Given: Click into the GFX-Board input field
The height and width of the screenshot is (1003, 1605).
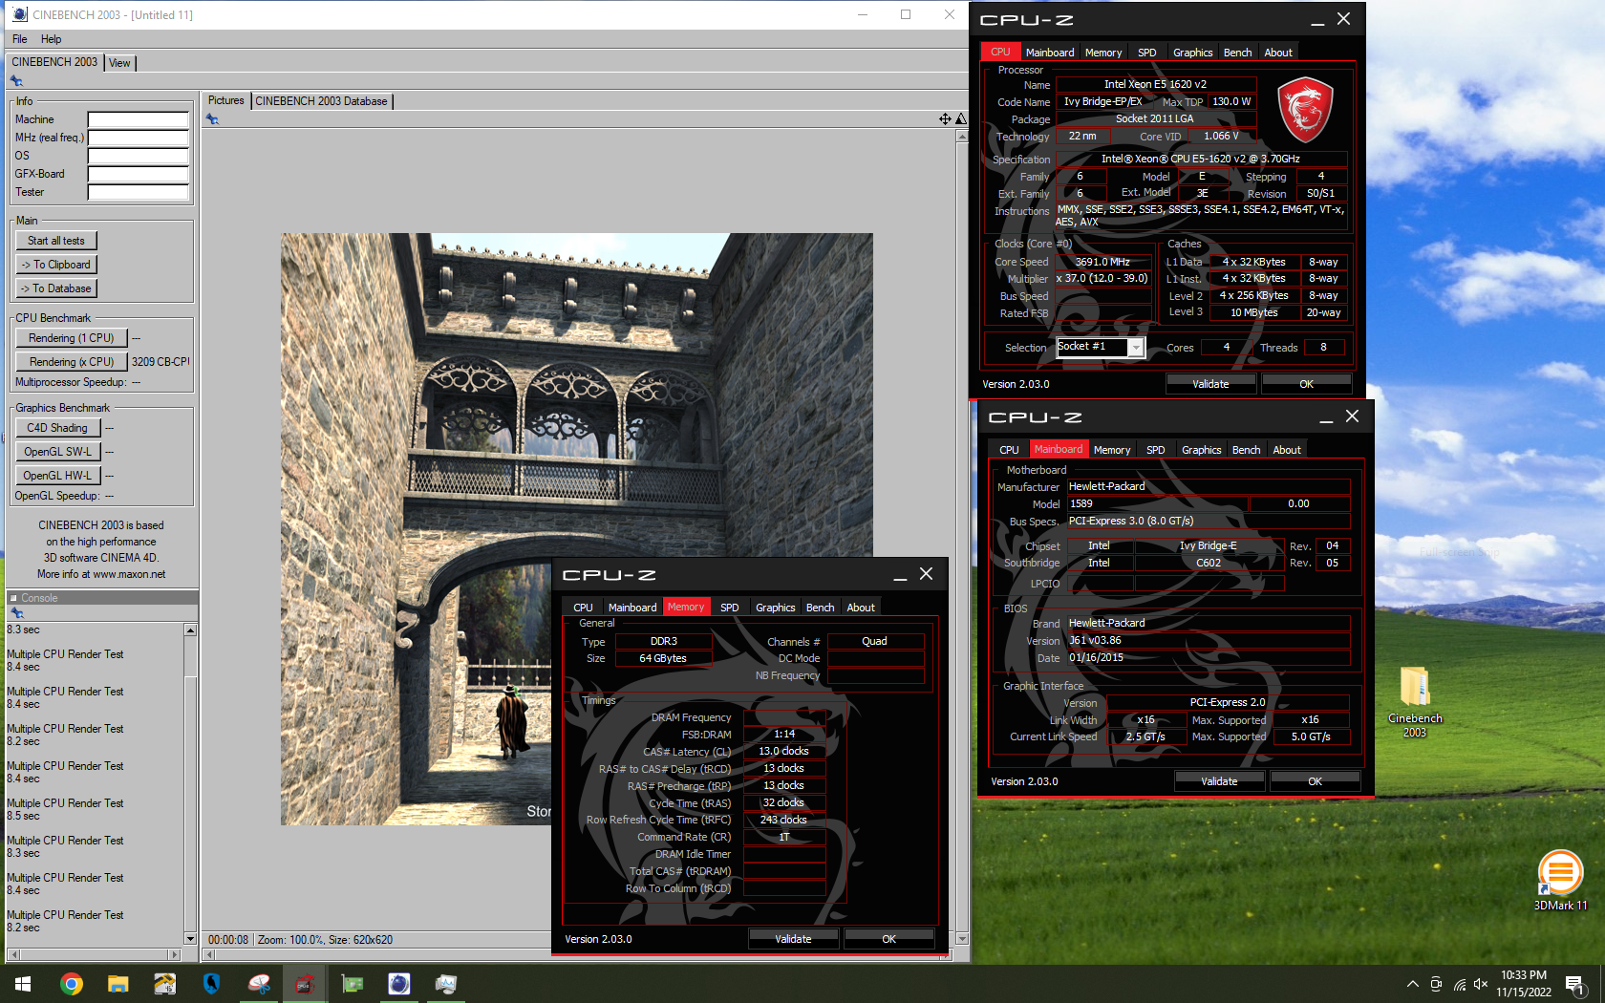Looking at the screenshot, I should click(x=139, y=174).
